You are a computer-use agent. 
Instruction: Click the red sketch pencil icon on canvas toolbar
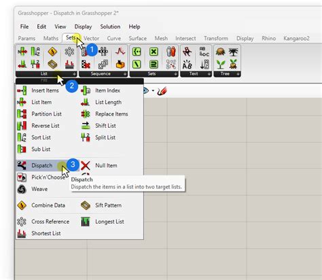point(162,91)
